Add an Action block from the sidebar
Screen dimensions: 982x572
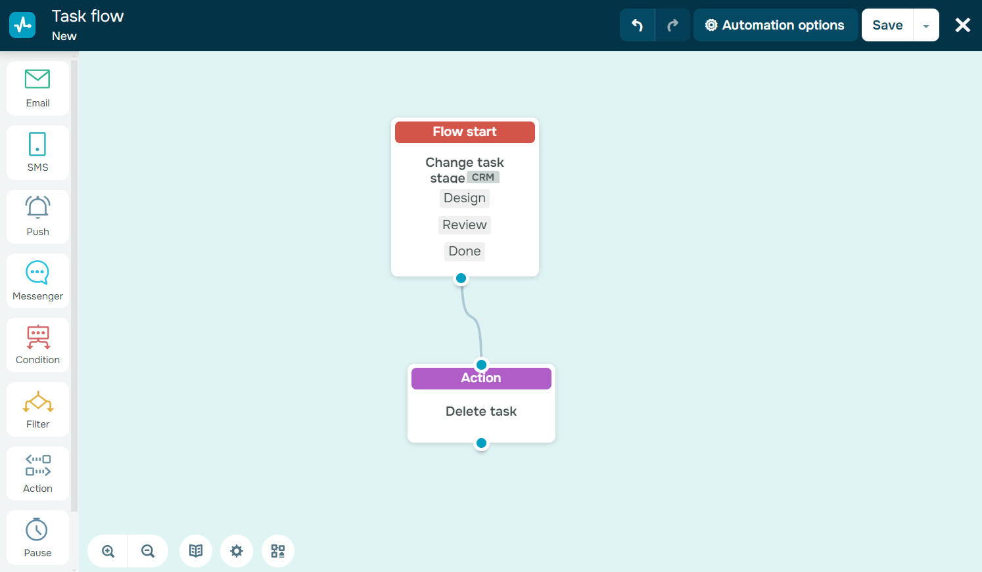coord(37,473)
